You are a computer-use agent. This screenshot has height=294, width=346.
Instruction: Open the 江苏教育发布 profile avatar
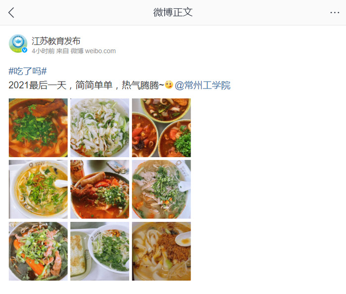click(x=18, y=43)
